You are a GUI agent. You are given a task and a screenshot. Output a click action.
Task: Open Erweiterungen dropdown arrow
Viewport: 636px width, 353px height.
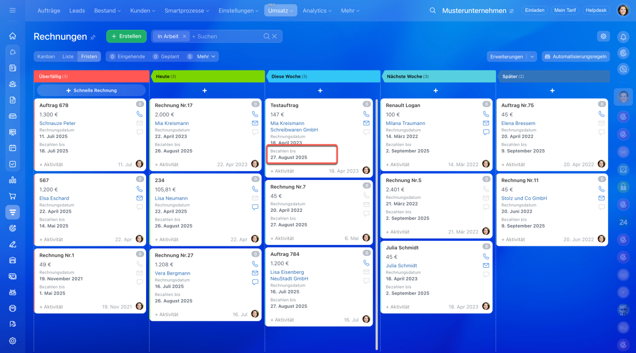click(532, 57)
